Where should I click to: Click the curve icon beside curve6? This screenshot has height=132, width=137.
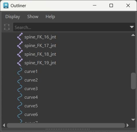(x=20, y=114)
